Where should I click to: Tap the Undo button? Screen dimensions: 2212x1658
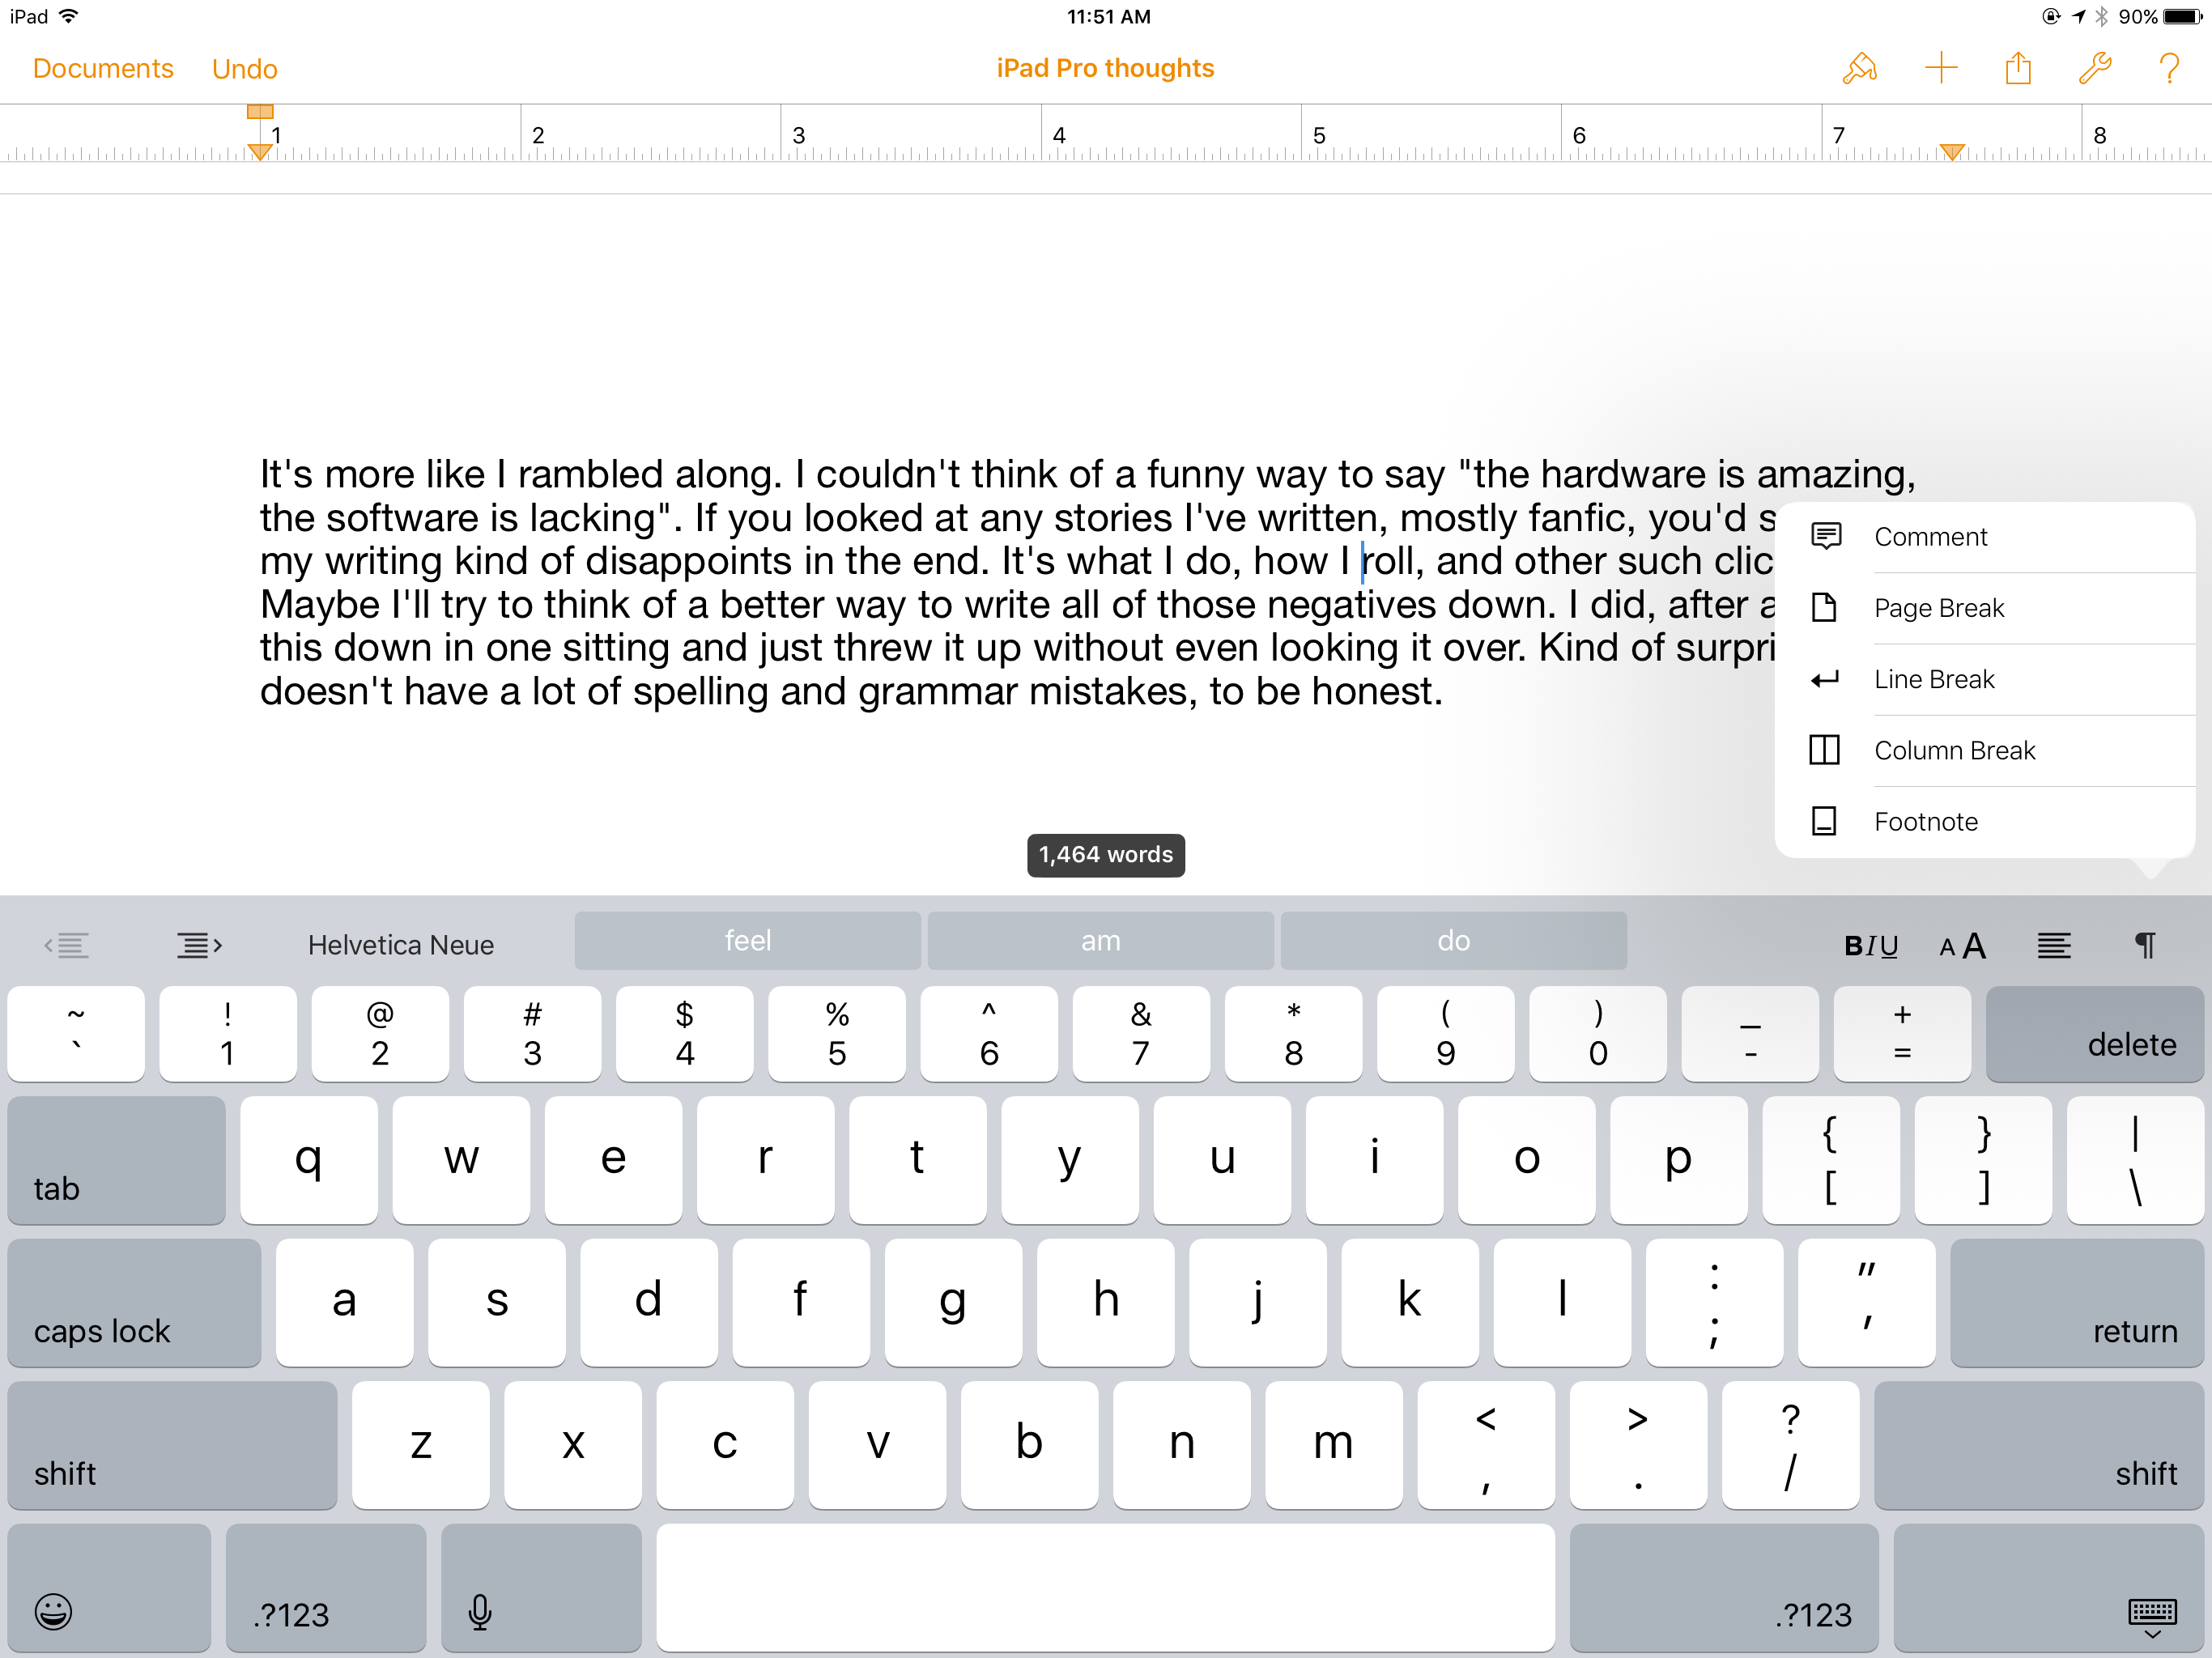244,68
